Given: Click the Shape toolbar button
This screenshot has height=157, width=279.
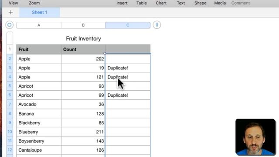Looking at the screenshot, I should pos(201,3).
